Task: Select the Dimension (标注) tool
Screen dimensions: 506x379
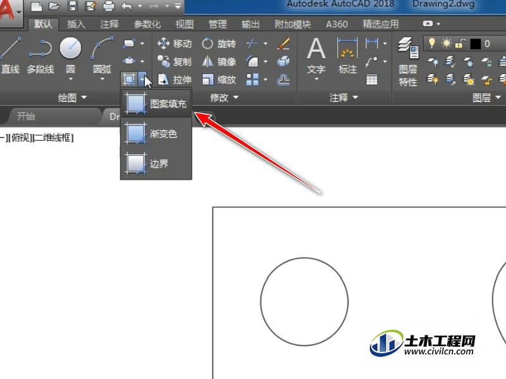Action: (347, 56)
